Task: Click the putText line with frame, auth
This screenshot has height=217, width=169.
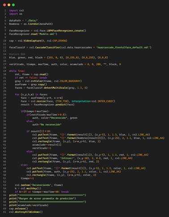Action: 74,172
